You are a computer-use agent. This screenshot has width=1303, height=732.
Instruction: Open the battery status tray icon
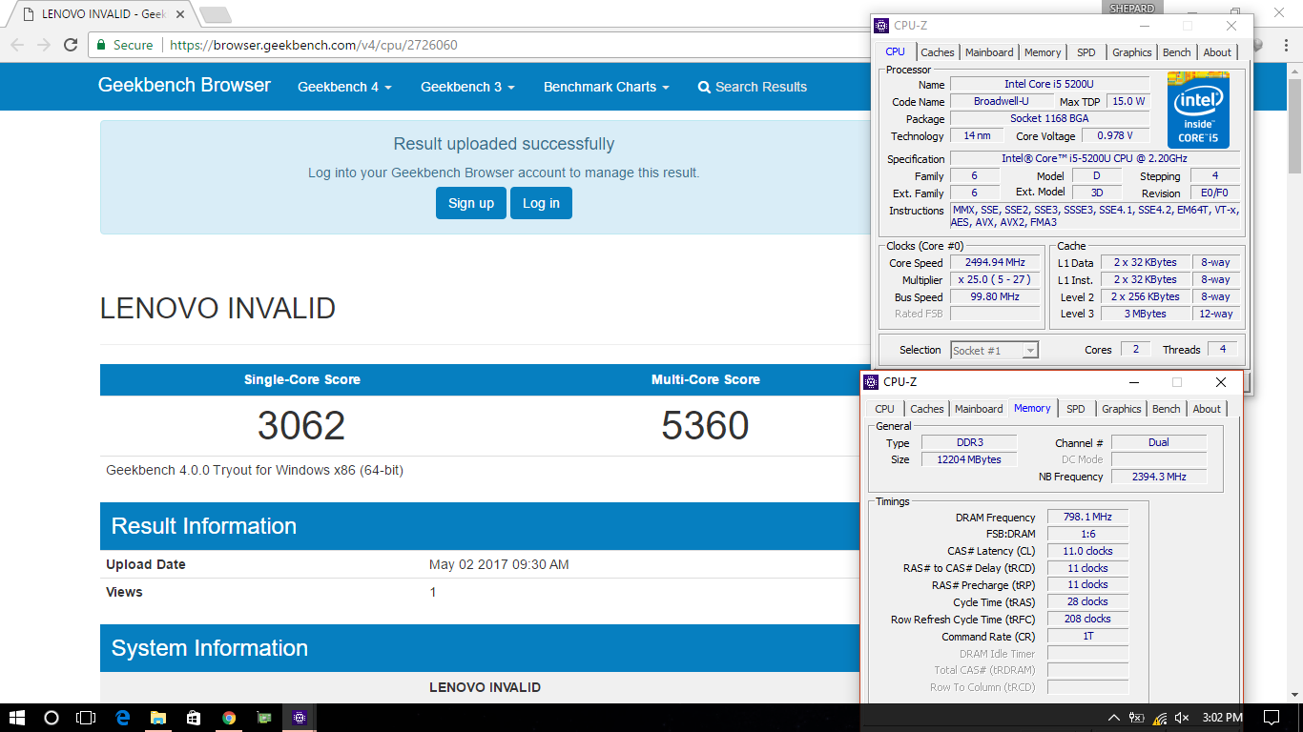pos(1136,718)
